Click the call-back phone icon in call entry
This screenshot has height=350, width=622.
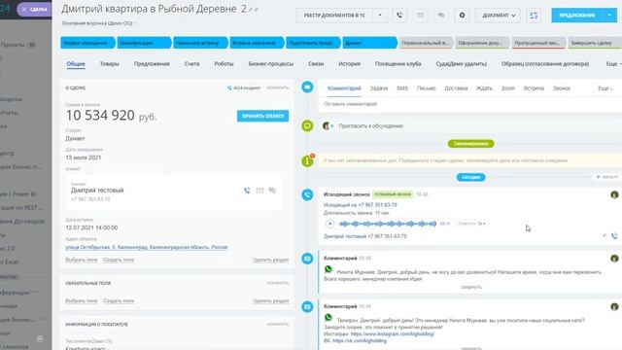[614, 235]
